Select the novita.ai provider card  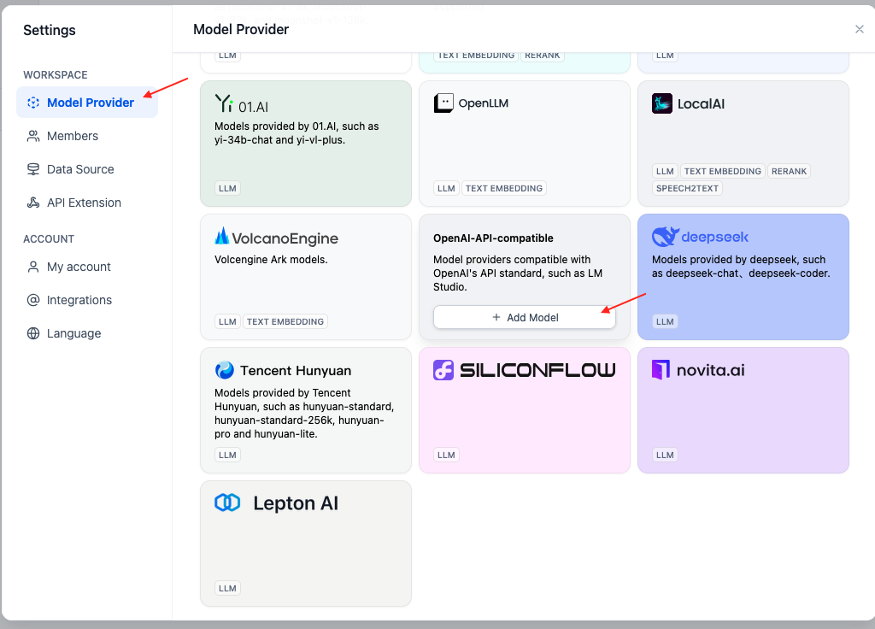tap(743, 410)
